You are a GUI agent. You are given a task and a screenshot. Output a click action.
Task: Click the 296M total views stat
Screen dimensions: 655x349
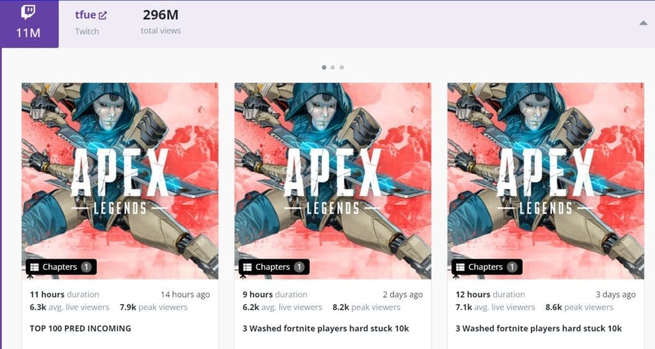click(x=161, y=22)
